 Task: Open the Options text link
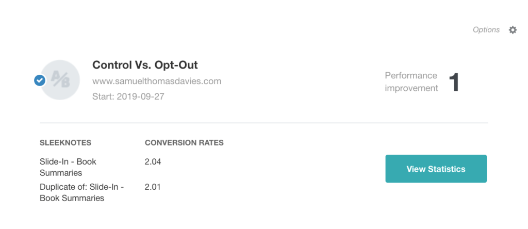486,30
